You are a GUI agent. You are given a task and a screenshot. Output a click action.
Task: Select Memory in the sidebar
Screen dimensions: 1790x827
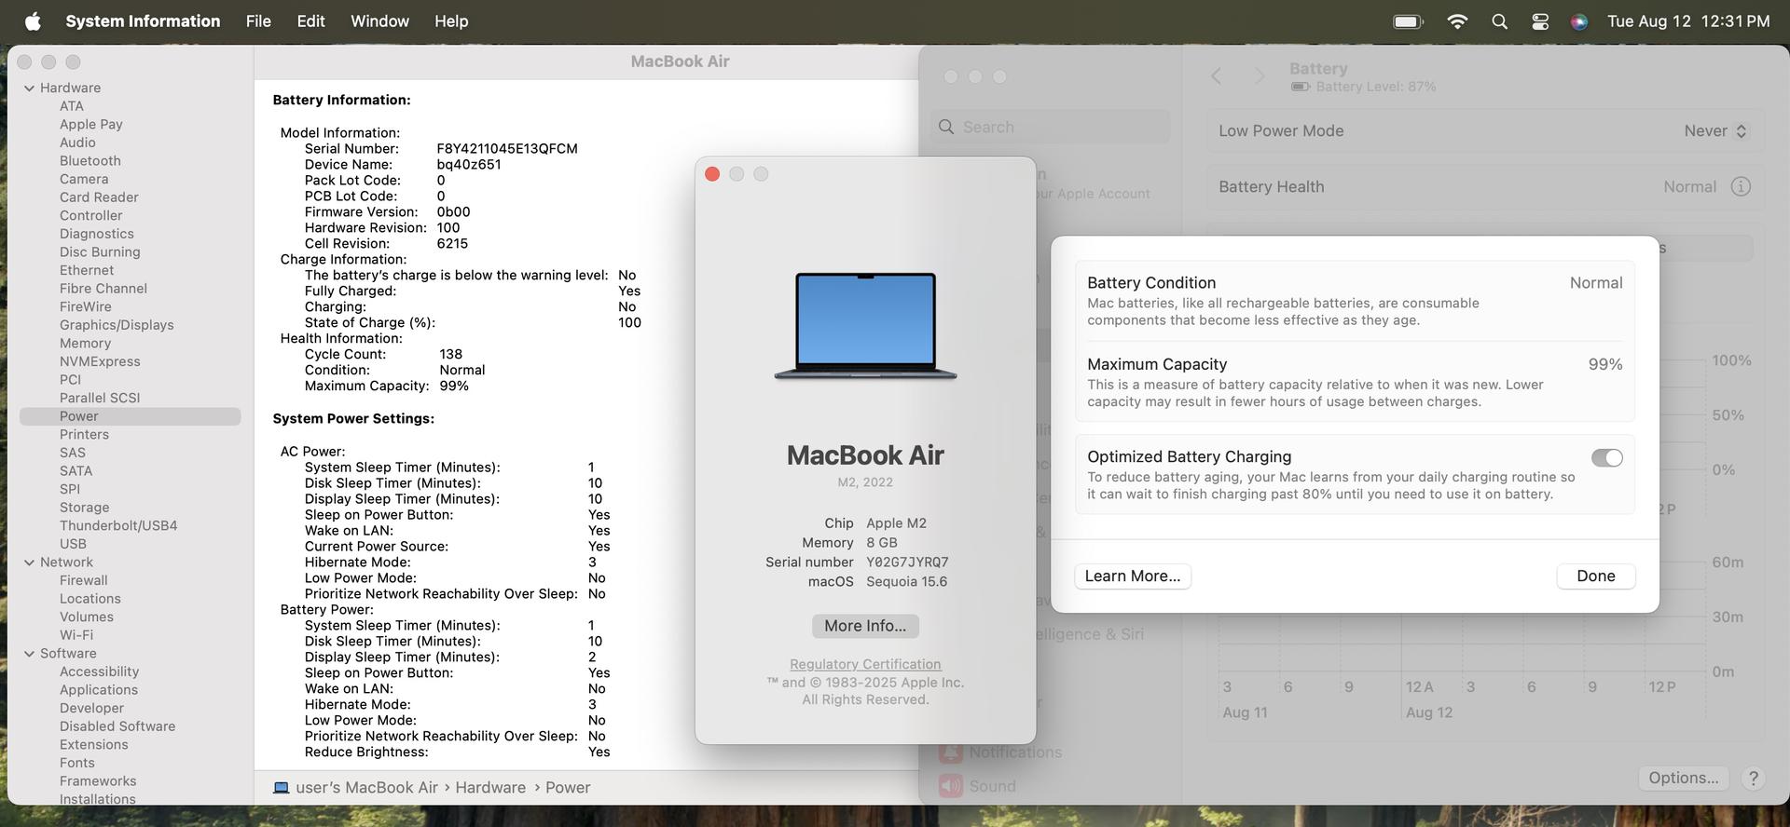[x=85, y=344]
